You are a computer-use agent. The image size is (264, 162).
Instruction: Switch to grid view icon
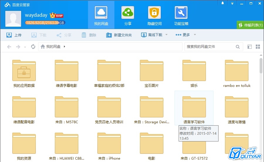pyautogui.click(x=258, y=47)
